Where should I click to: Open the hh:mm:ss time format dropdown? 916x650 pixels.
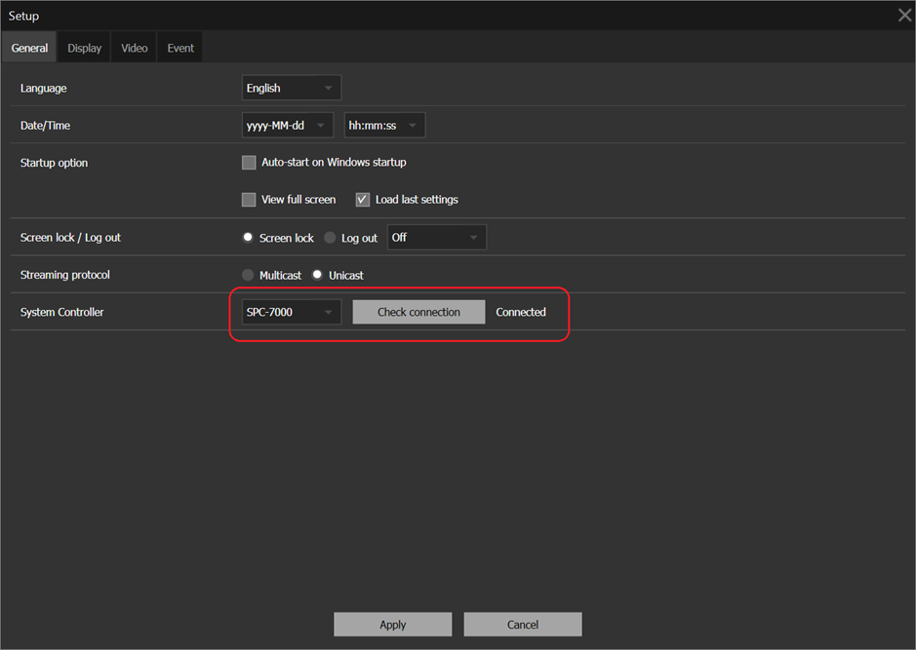tap(384, 126)
